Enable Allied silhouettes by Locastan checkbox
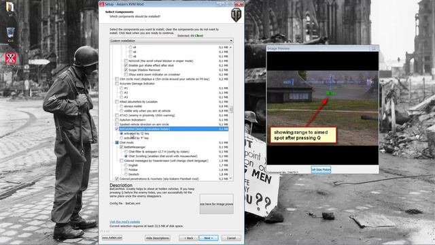The image size is (435, 245). coord(117,101)
